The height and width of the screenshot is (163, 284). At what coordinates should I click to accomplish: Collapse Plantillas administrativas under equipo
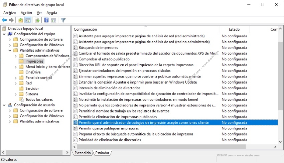point(10,50)
